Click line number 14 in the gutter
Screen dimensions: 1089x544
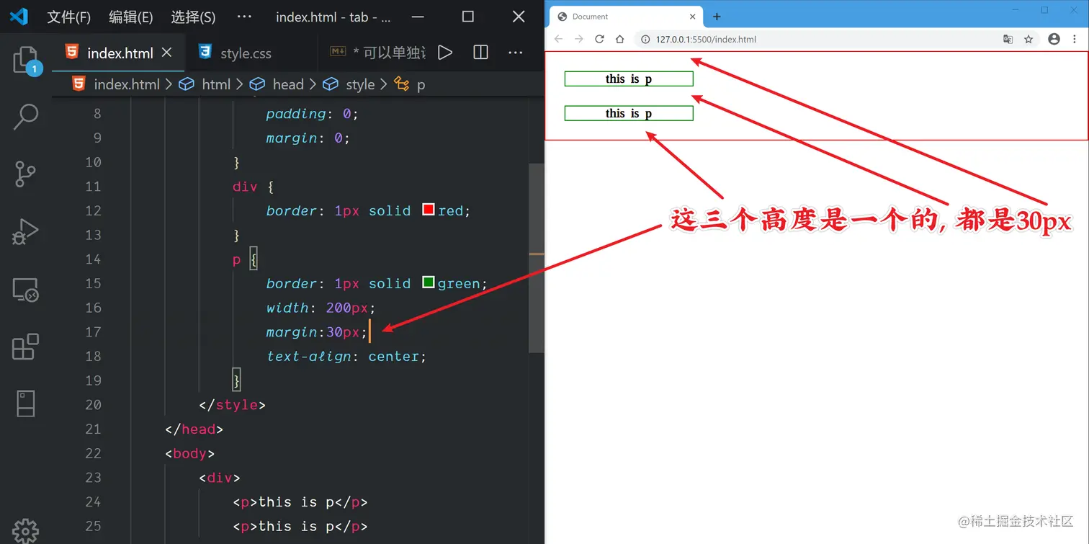click(93, 259)
